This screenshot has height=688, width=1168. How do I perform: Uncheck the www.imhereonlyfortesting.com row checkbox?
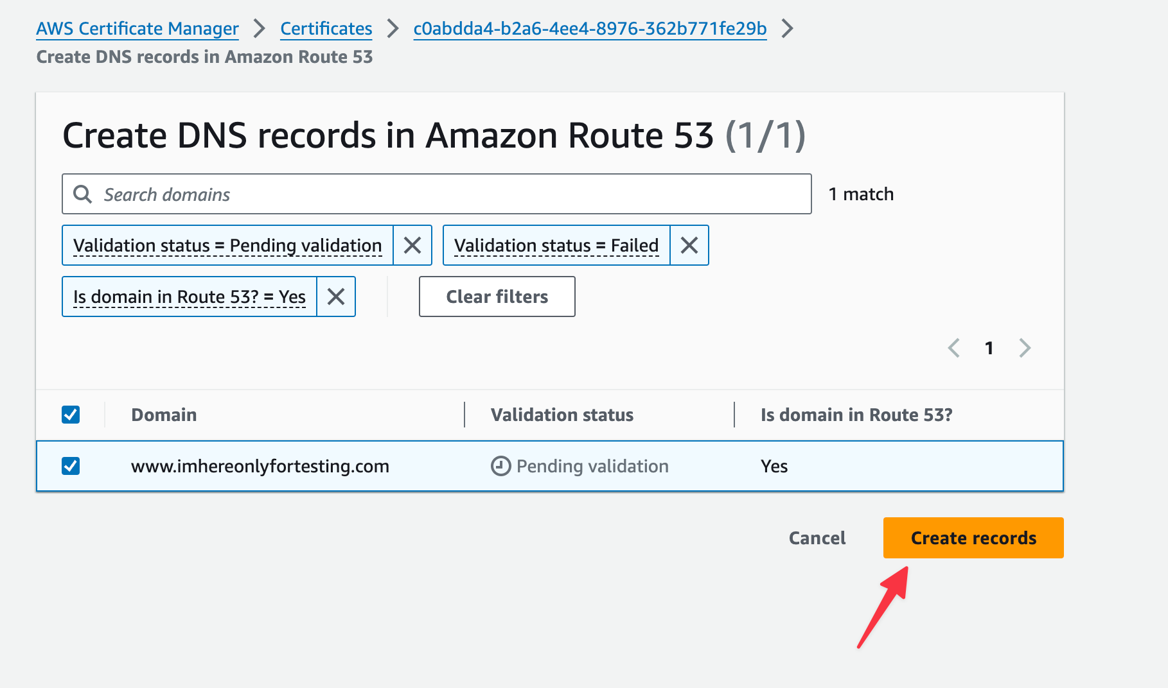71,466
